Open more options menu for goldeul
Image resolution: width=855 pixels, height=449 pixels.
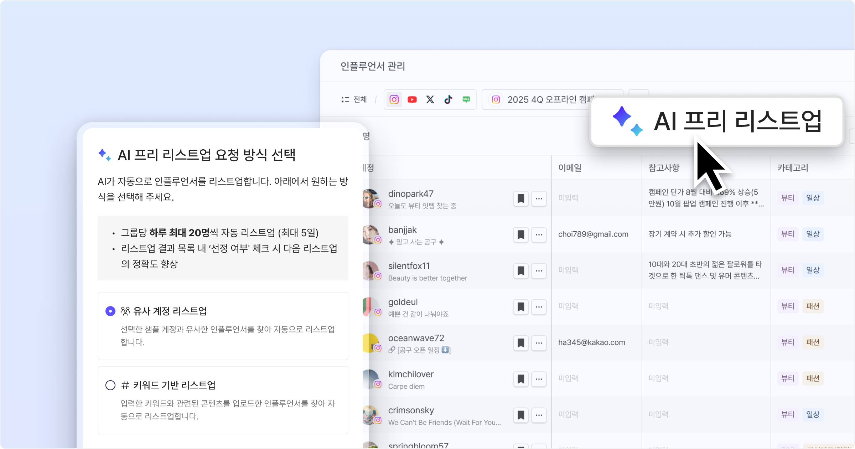click(539, 307)
